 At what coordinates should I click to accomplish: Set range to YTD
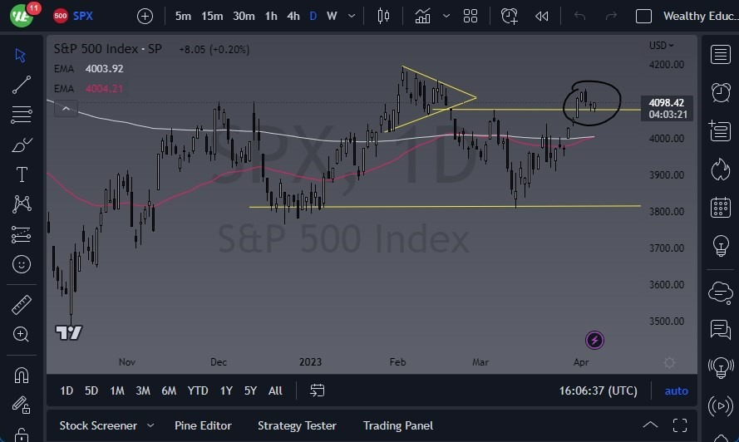[x=198, y=390]
